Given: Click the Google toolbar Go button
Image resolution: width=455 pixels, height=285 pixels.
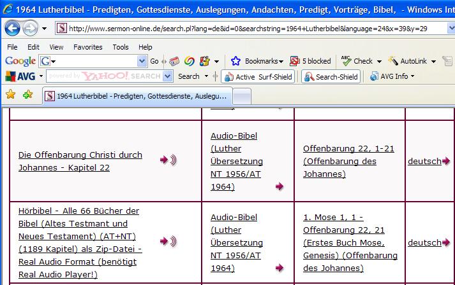Looking at the screenshot, I should [154, 61].
